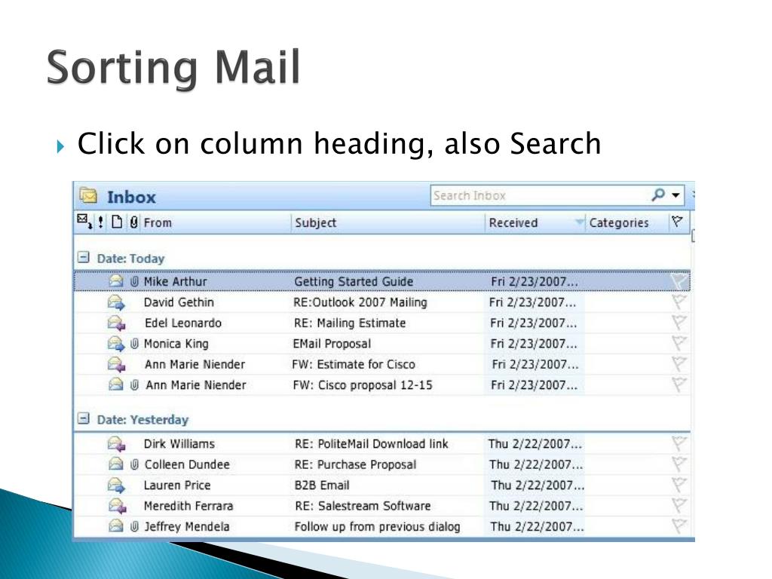Collapse the Date: Today group
The width and height of the screenshot is (772, 579).
click(84, 258)
